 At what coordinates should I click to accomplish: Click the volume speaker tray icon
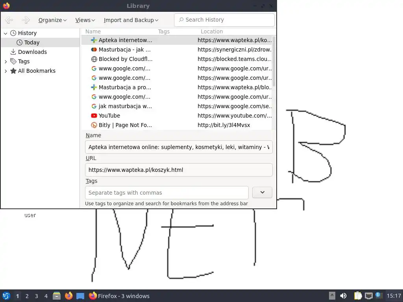pos(343,296)
